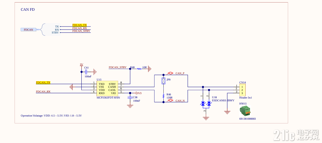This screenshot has width=322, height=143.
Task: Select the 691381000003 part number
Action: pos(248,119)
